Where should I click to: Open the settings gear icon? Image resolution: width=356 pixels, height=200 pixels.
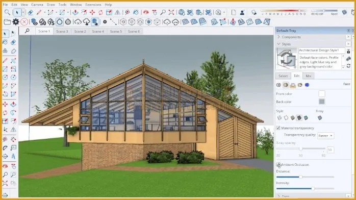click(16, 22)
